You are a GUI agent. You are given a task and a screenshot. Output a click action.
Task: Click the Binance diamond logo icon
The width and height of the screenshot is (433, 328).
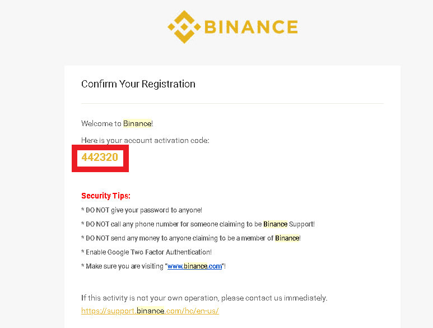pyautogui.click(x=184, y=27)
